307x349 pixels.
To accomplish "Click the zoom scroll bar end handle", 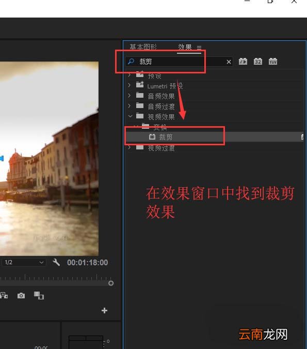I will [x=111, y=283].
